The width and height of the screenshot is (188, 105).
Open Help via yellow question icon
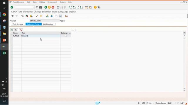pyautogui.click(x=95, y=7)
